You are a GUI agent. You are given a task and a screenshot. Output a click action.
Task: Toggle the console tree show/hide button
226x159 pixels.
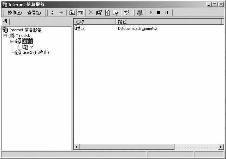80,13
